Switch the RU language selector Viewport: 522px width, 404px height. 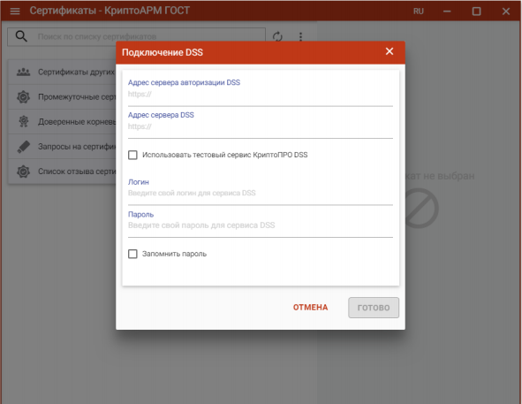point(419,11)
